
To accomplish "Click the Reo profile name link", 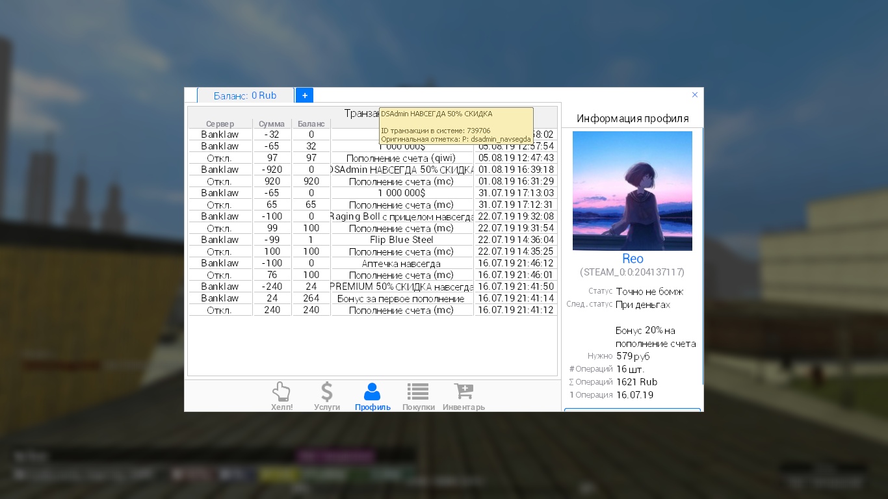I will (x=632, y=259).
